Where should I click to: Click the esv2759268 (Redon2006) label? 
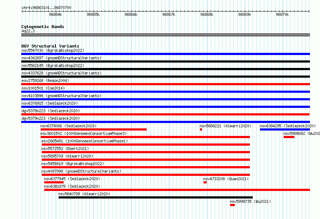tap(45, 81)
